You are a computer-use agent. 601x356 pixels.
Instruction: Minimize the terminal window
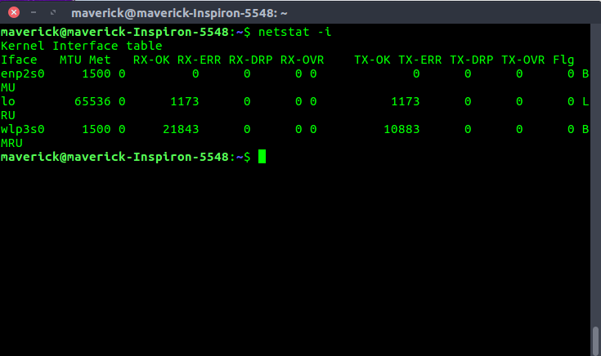coord(34,12)
